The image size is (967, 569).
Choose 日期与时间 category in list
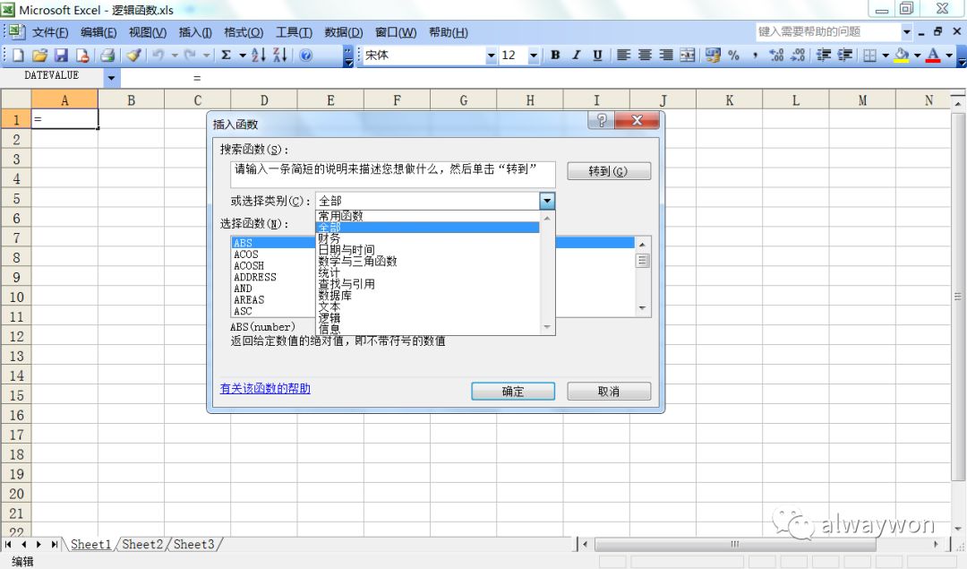pos(428,250)
